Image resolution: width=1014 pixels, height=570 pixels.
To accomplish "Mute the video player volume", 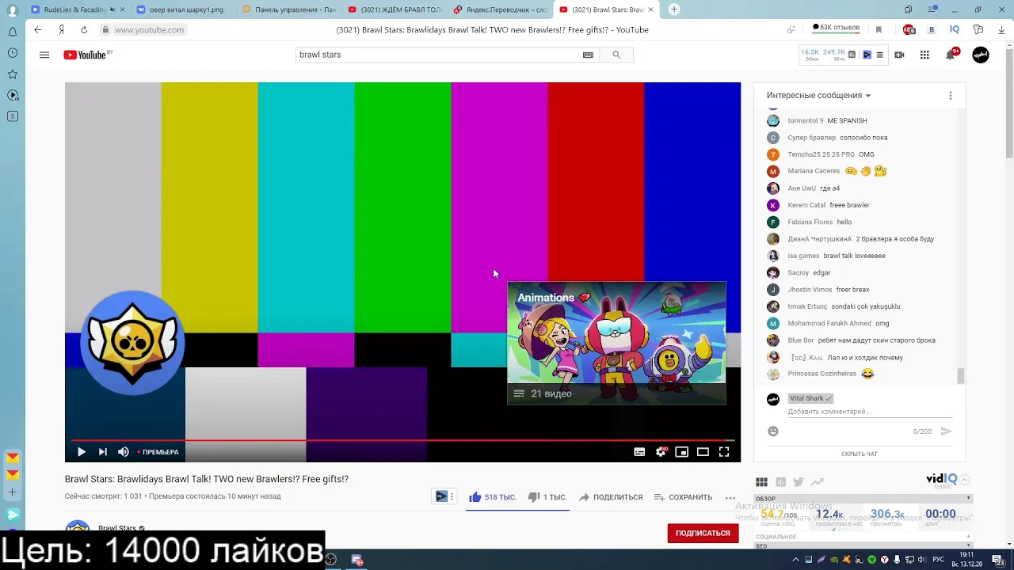I will (x=124, y=452).
